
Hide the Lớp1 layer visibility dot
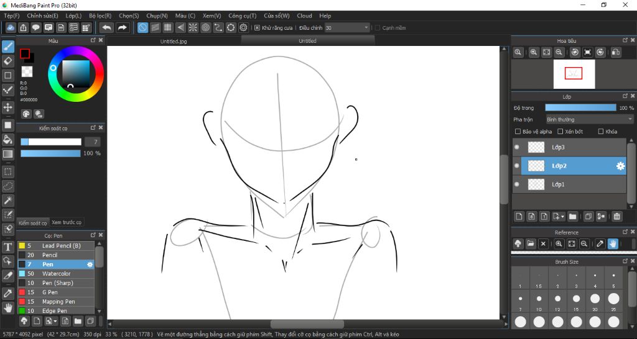(x=517, y=184)
